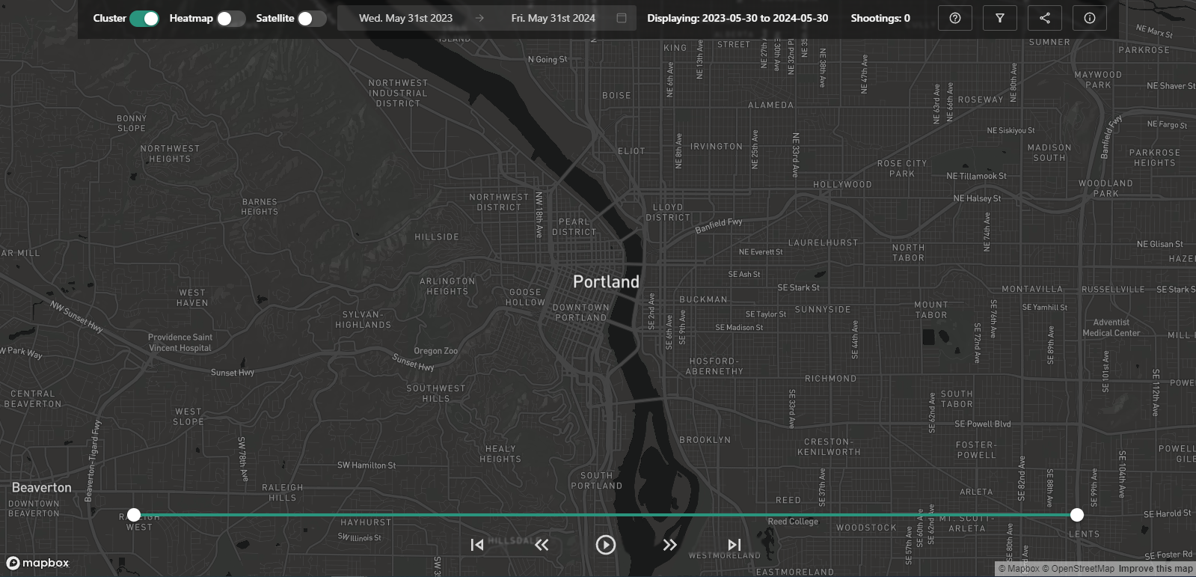Viewport: 1196px width, 577px height.
Task: Click the share icon button
Action: 1044,18
